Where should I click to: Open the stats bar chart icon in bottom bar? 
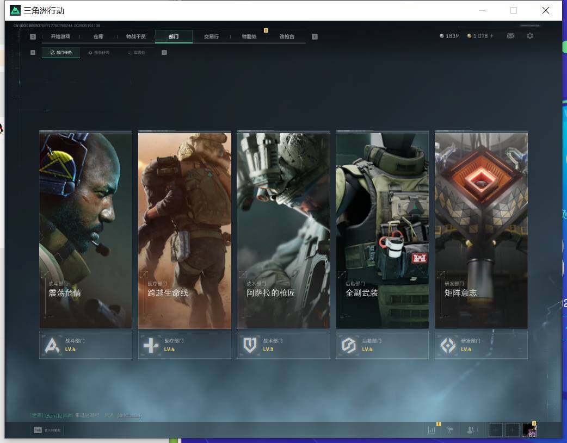pyautogui.click(x=432, y=430)
